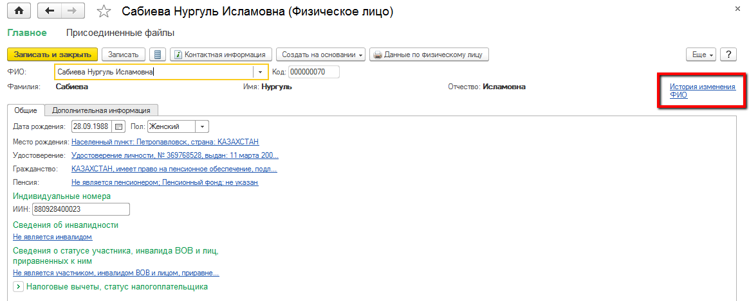Open Присоединенные файлы section
The height and width of the screenshot is (301, 749).
point(120,33)
